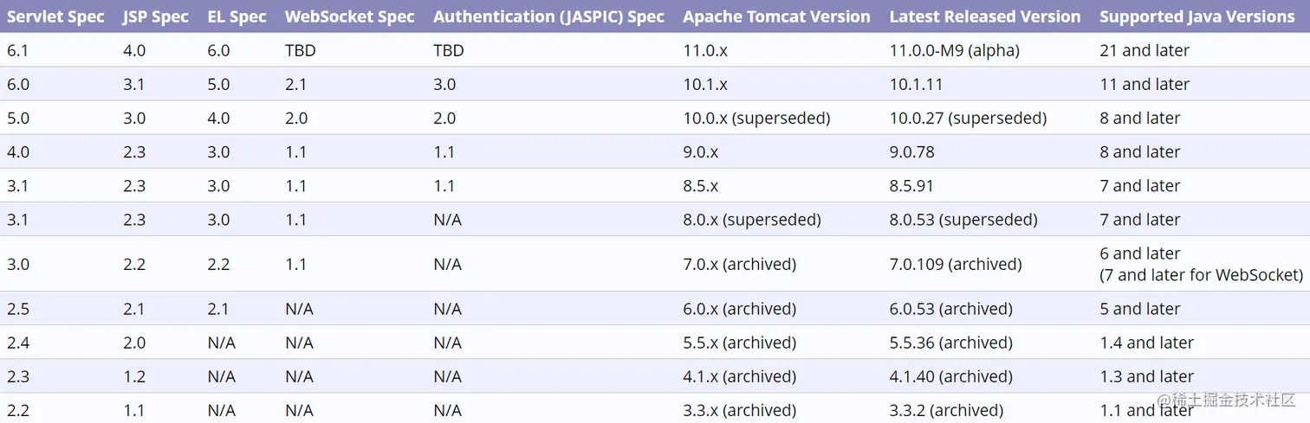The width and height of the screenshot is (1310, 423).
Task: Click the 11.0.x Tomcat version cell
Action: (x=705, y=50)
